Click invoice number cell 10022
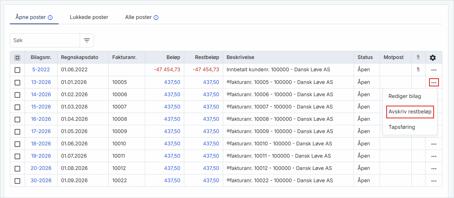This screenshot has width=454, height=198. (120, 180)
